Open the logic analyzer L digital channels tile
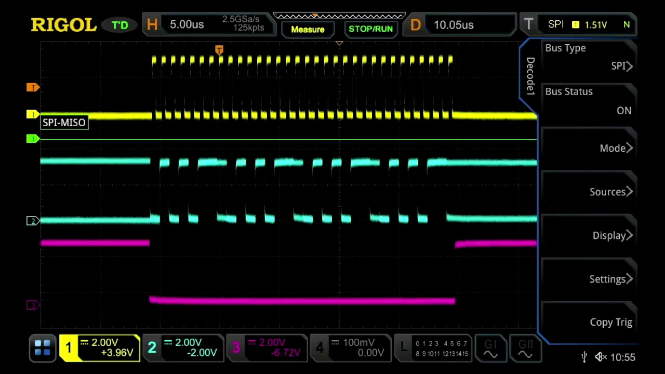 pos(433,348)
